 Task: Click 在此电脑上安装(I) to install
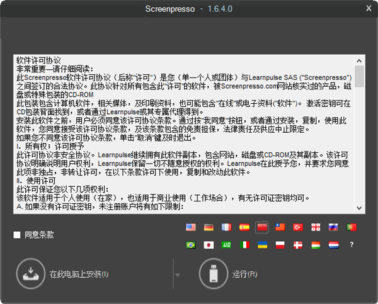79,274
